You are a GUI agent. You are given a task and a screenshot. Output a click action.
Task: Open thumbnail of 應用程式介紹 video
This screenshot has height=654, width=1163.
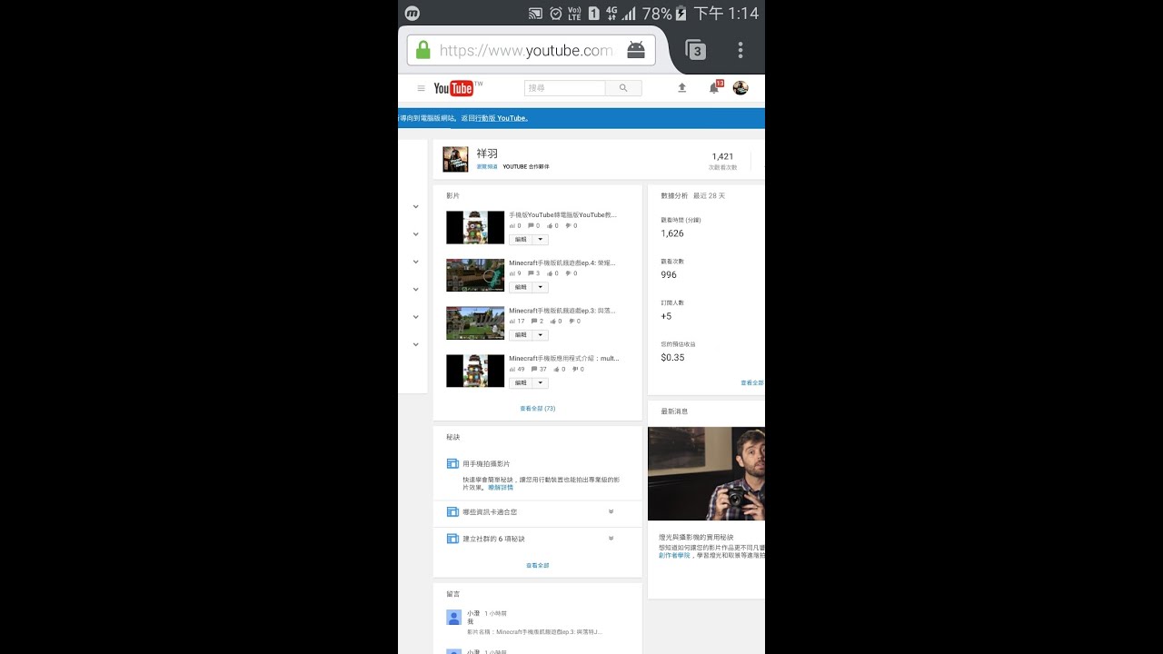point(475,372)
